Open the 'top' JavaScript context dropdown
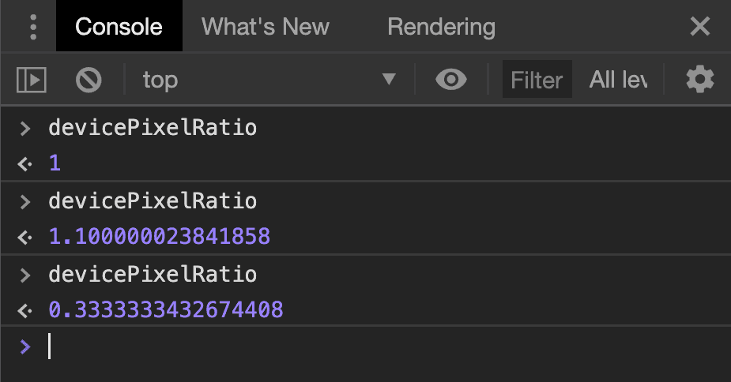The height and width of the screenshot is (382, 731). coord(269,80)
